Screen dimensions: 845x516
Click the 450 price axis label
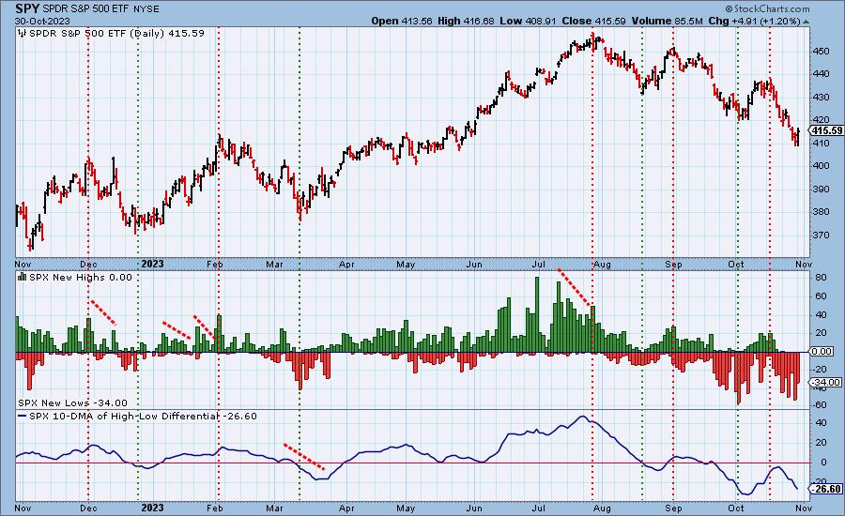click(821, 52)
